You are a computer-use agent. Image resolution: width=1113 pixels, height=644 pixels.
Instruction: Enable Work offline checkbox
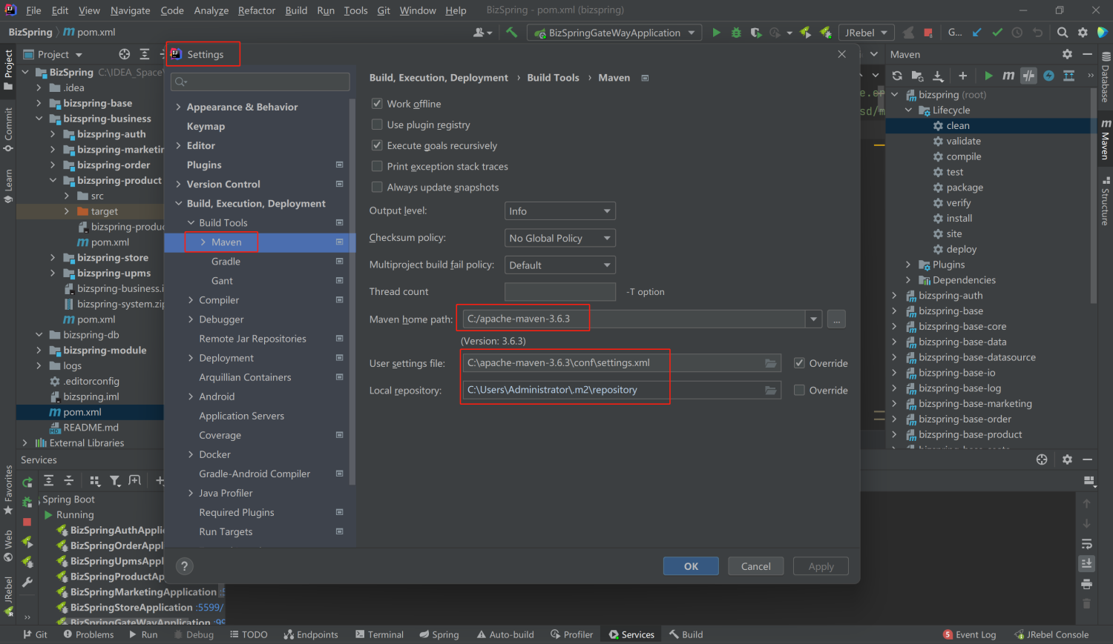click(x=377, y=104)
